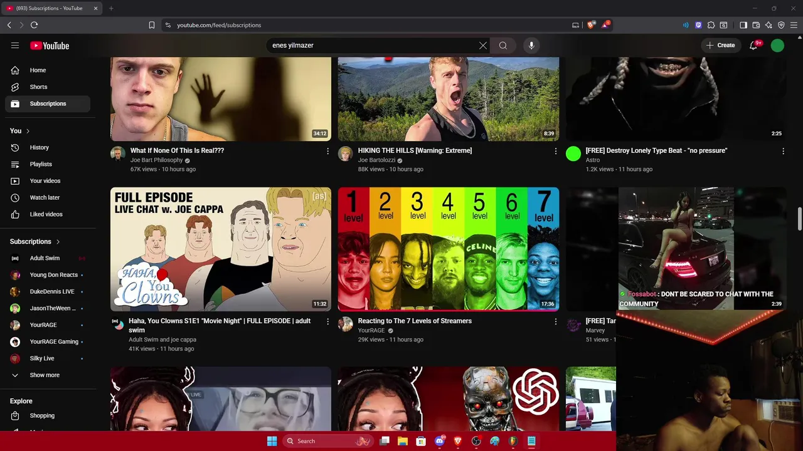Start voice search with microphone
803x451 pixels.
(x=531, y=45)
